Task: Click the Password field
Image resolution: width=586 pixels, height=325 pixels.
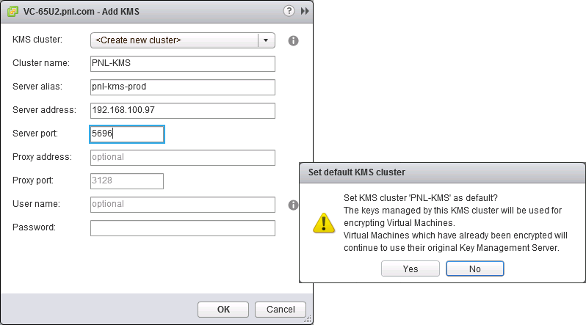Action: coord(183,228)
